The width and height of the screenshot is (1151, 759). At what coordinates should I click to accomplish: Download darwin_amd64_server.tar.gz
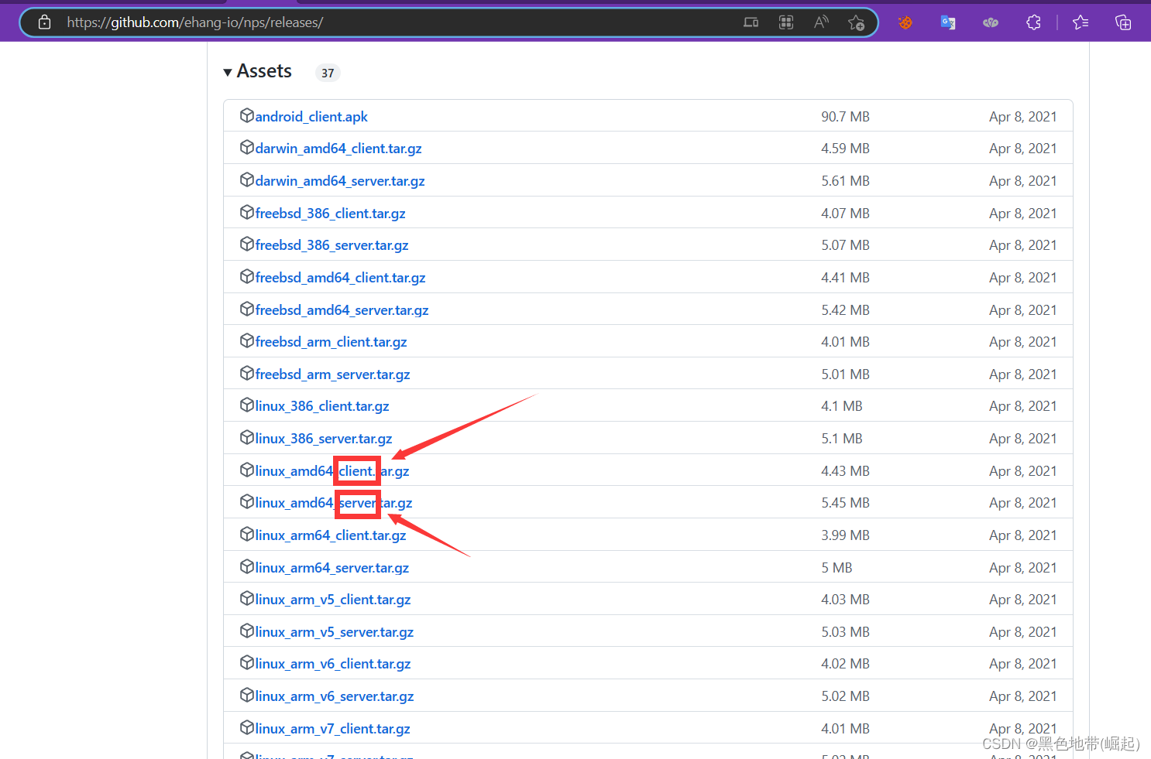(x=340, y=181)
